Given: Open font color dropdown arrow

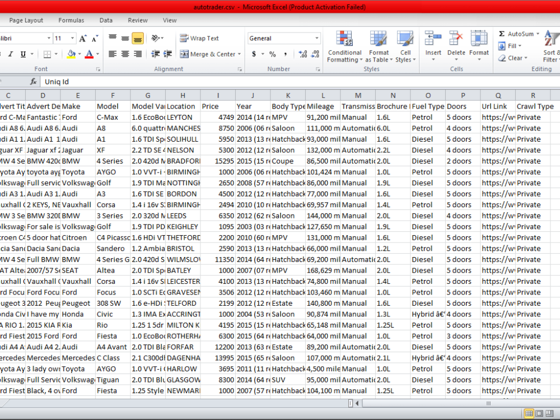Looking at the screenshot, I should click(97, 54).
